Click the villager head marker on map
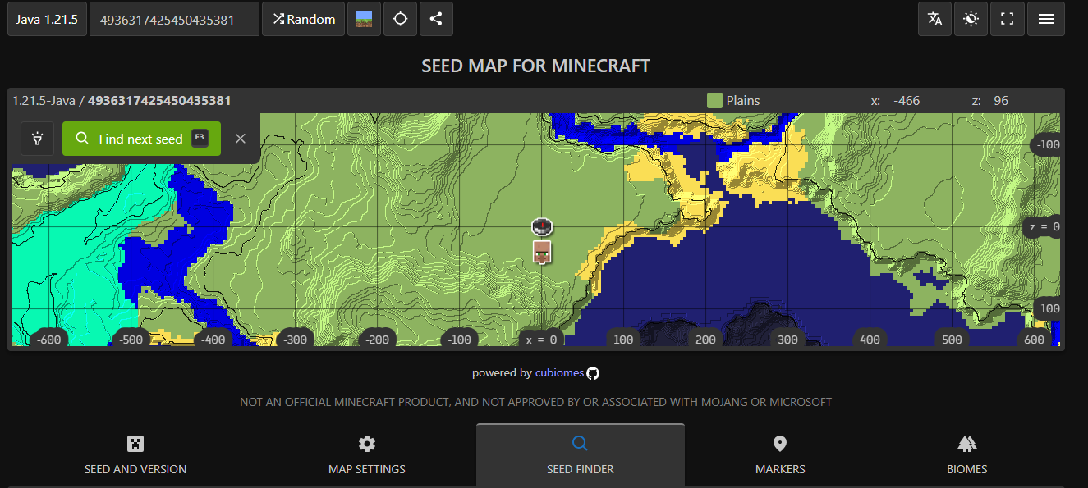1088x488 pixels. (541, 252)
